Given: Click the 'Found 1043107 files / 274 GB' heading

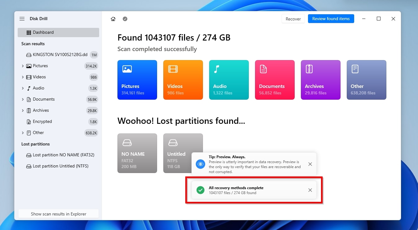Looking at the screenshot, I should pos(174,38).
